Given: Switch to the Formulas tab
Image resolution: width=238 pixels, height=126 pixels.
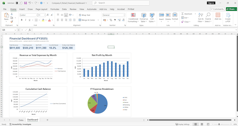Looking at the screenshot, I should (x=55, y=9).
